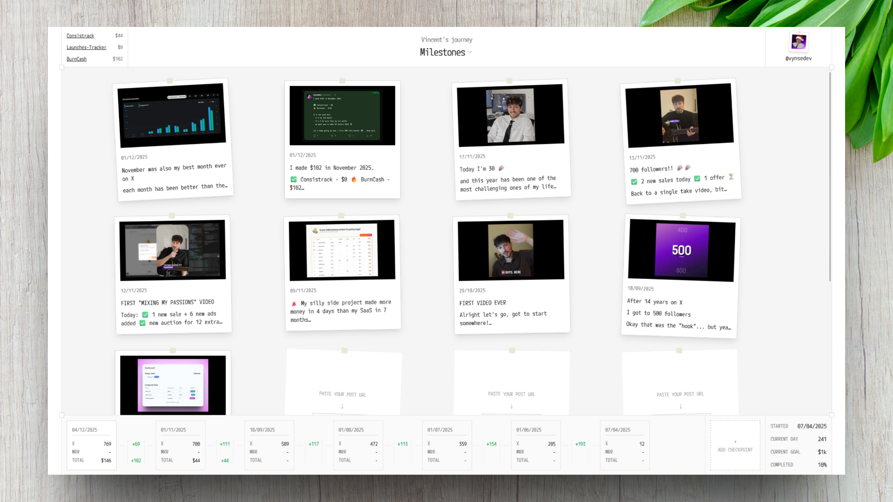Click the ADD CHECKPOINT button
The width and height of the screenshot is (893, 502).
tap(735, 445)
